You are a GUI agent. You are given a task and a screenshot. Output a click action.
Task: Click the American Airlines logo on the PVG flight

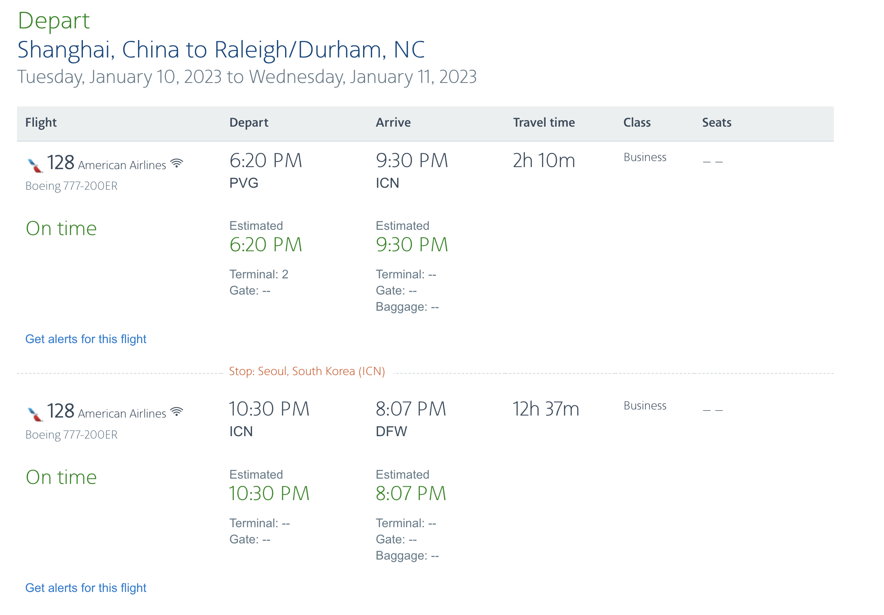pos(35,165)
